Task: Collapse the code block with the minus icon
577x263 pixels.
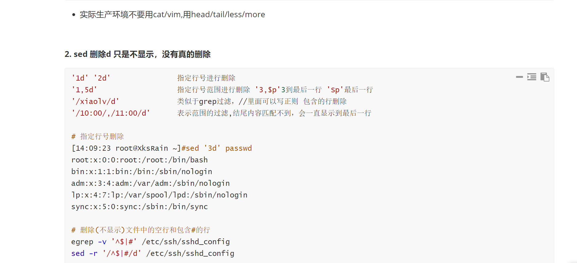Action: (519, 77)
